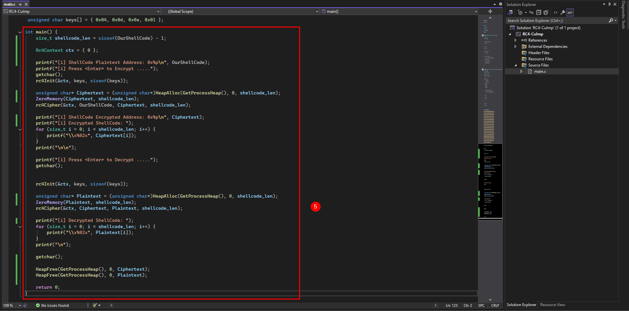Click the search magnifier icon
The image size is (629, 311).
[x=611, y=20]
